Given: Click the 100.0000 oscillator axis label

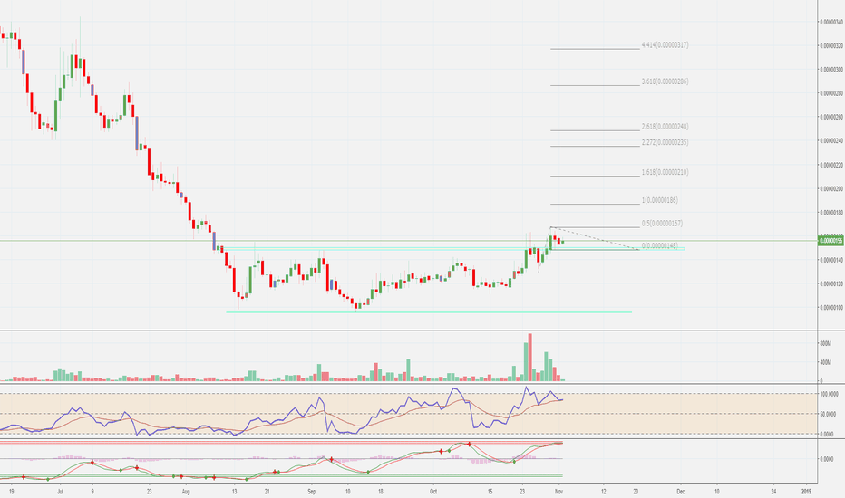Looking at the screenshot, I should point(827,394).
